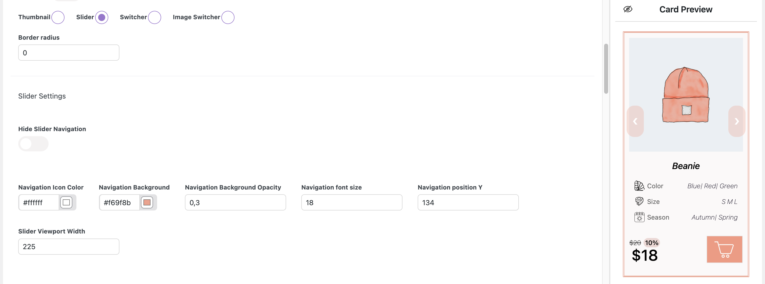Click the Season calendar icon
Image resolution: width=765 pixels, height=284 pixels.
click(x=639, y=217)
